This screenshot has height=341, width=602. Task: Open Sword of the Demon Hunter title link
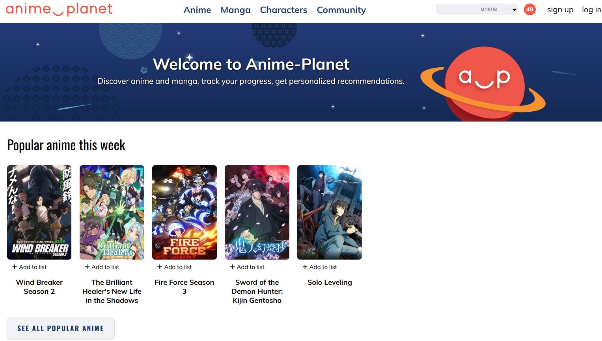[257, 291]
